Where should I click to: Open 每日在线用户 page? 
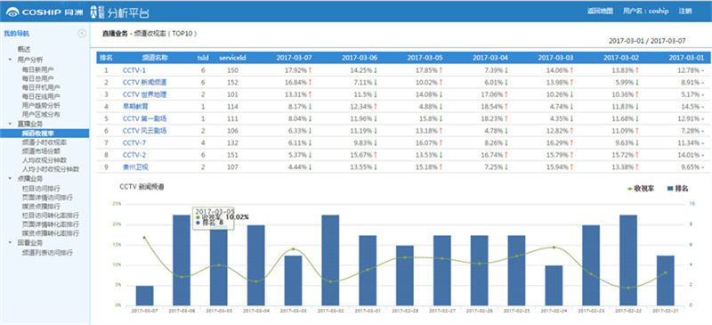pos(41,96)
